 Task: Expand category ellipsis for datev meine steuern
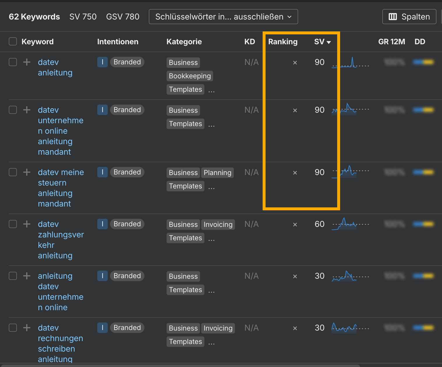click(x=212, y=188)
